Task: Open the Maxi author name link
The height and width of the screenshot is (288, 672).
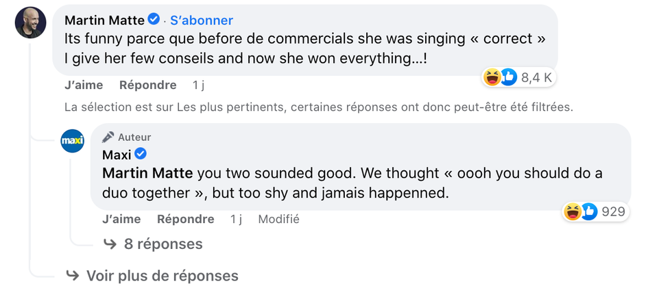Action: [x=116, y=154]
